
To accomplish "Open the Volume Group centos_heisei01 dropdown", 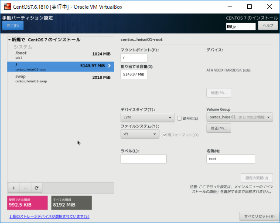I will [x=239, y=117].
